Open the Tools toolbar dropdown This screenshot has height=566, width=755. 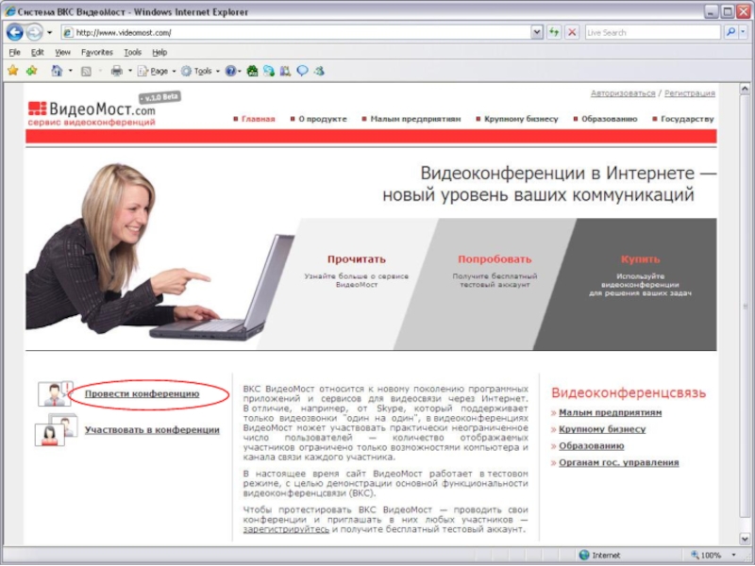[200, 71]
